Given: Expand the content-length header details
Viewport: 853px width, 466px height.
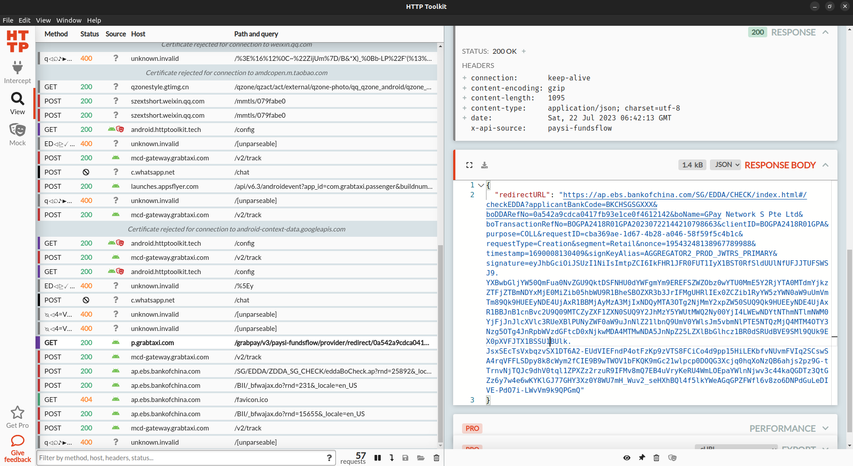Looking at the screenshot, I should click(x=465, y=98).
